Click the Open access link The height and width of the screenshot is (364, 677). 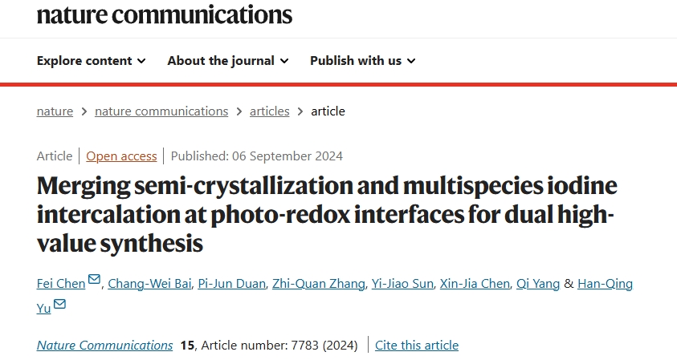coord(121,156)
